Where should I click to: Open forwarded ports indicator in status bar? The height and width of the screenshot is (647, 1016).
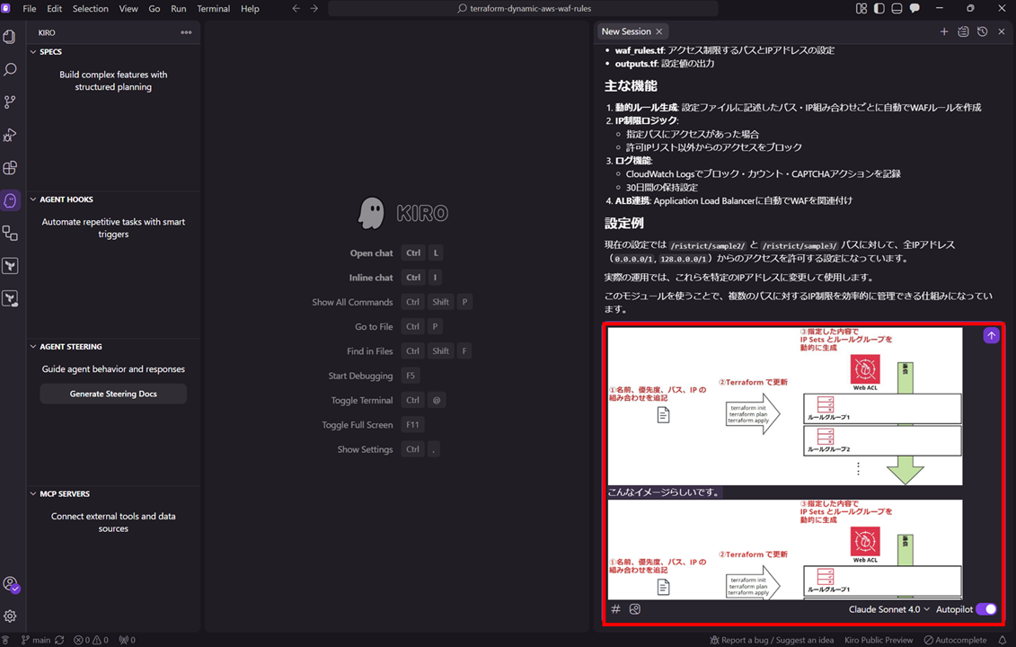pyautogui.click(x=127, y=640)
